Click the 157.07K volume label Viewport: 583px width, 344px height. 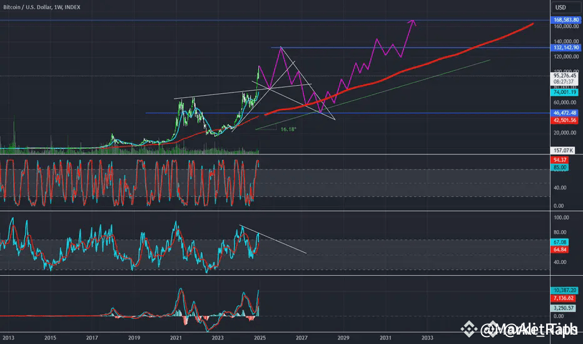click(563, 151)
